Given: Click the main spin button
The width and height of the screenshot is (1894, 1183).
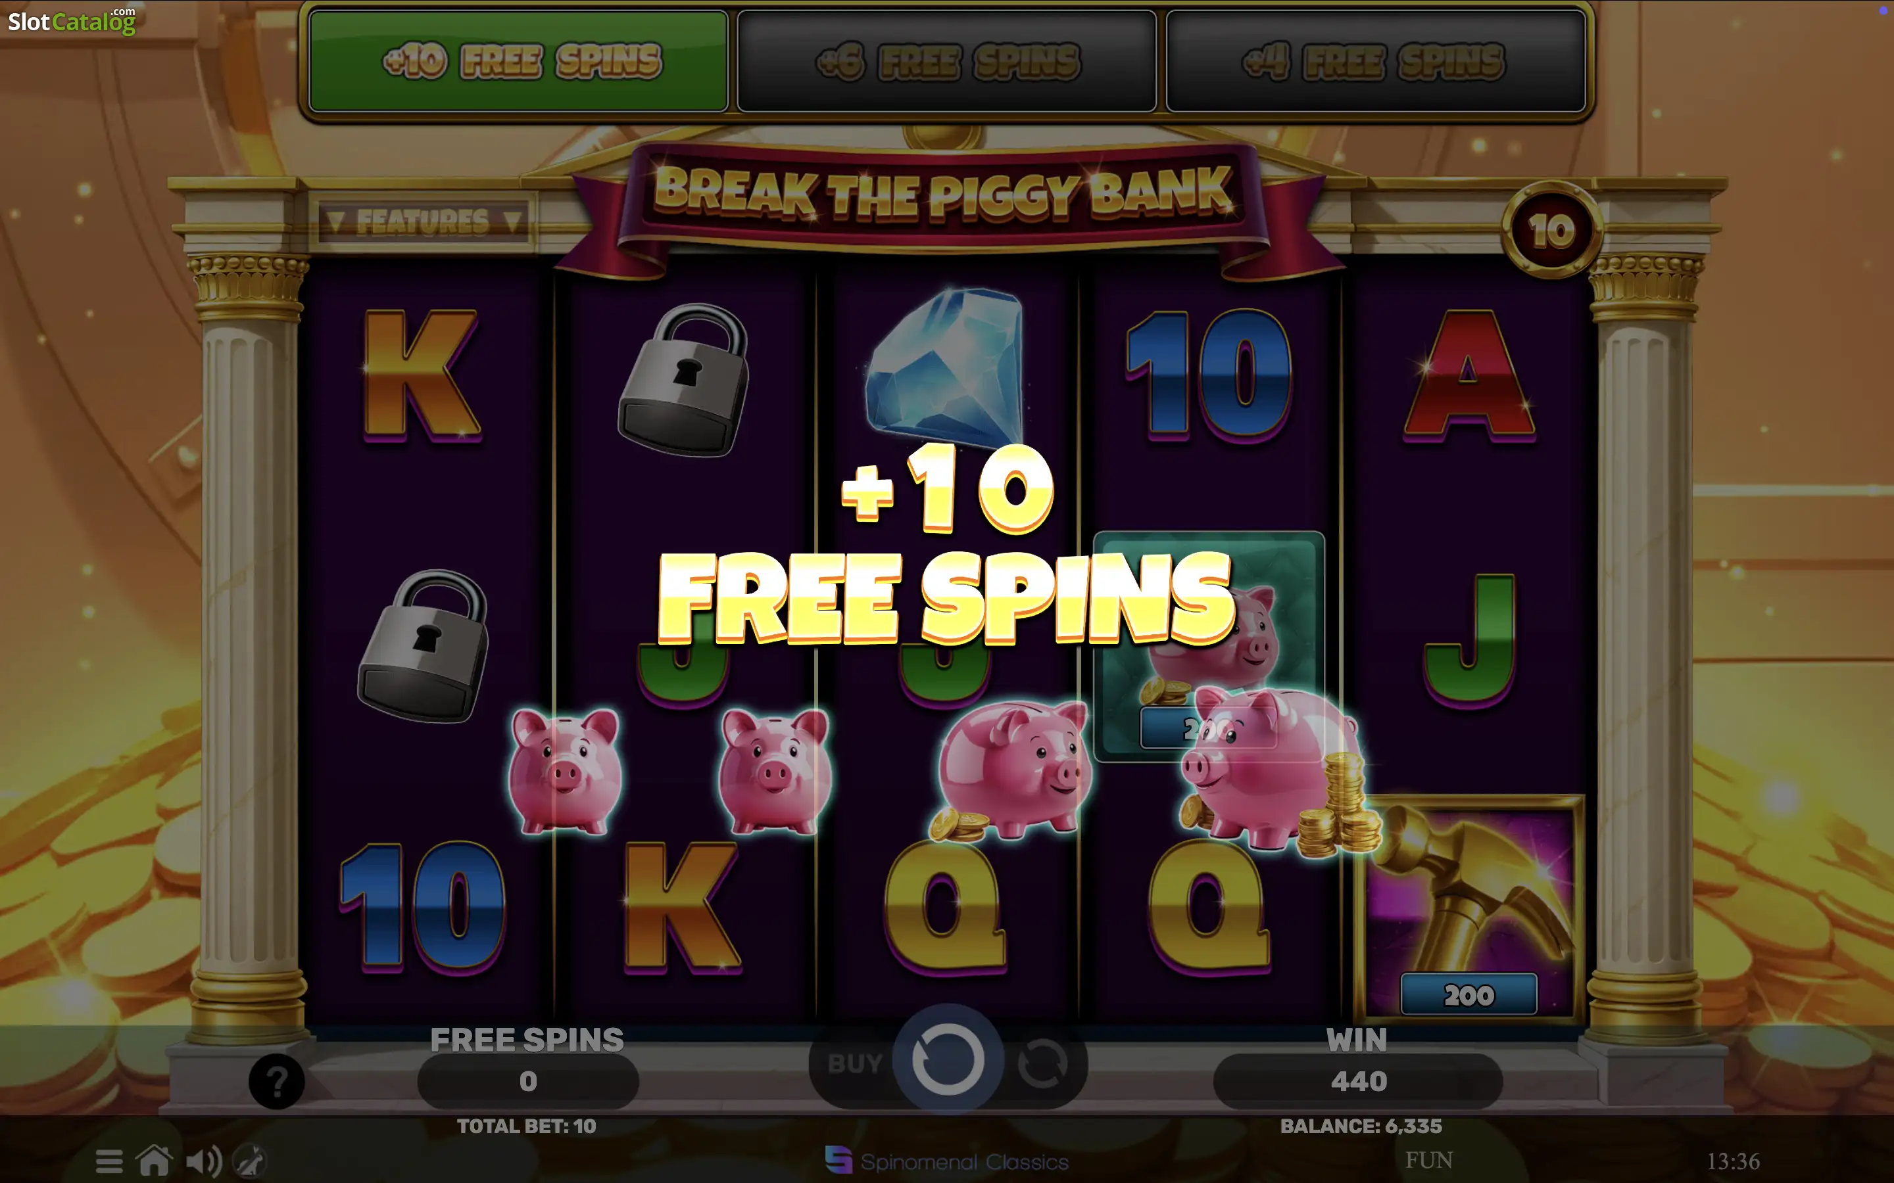Looking at the screenshot, I should coord(948,1060).
